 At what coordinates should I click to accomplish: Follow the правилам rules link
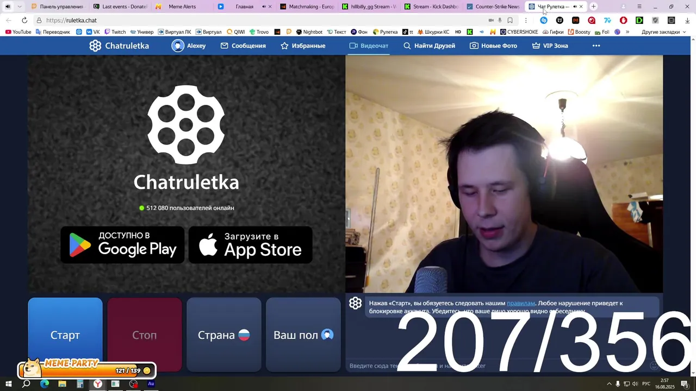521,303
